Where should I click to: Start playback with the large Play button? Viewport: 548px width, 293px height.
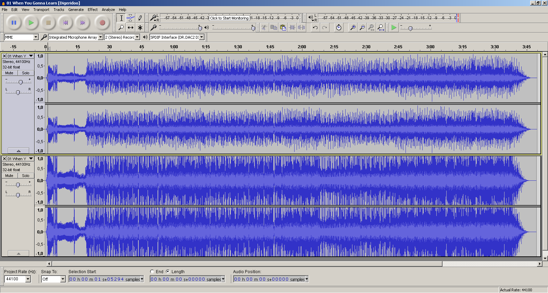pos(31,23)
